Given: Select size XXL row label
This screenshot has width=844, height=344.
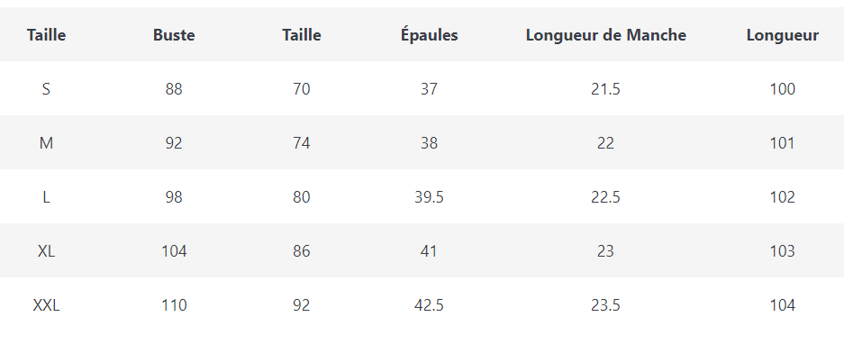Looking at the screenshot, I should click(46, 306).
